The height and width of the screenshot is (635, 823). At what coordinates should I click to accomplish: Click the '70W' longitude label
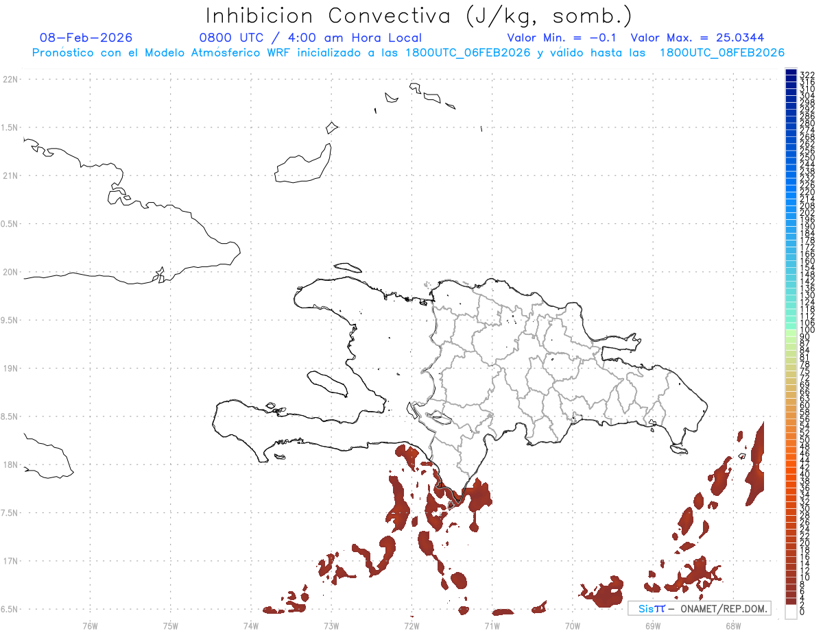(572, 625)
